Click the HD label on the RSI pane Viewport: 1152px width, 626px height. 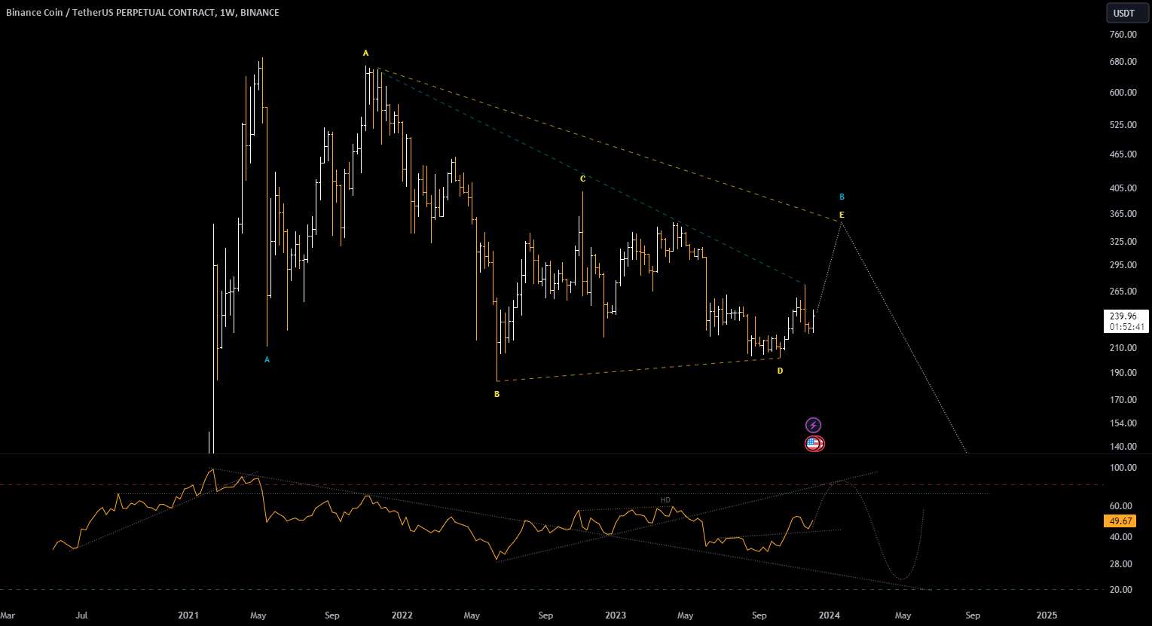(x=665, y=500)
